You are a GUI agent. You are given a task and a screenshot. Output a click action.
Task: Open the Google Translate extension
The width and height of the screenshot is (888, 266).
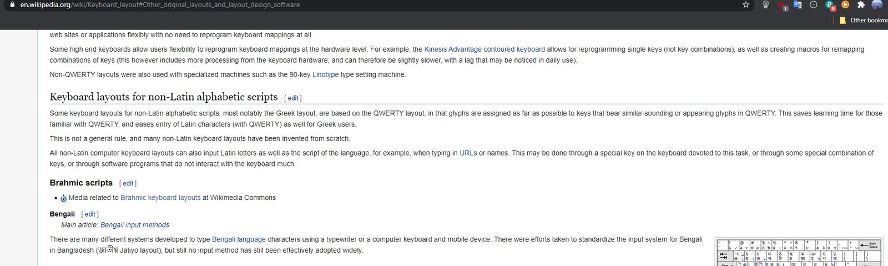point(798,5)
